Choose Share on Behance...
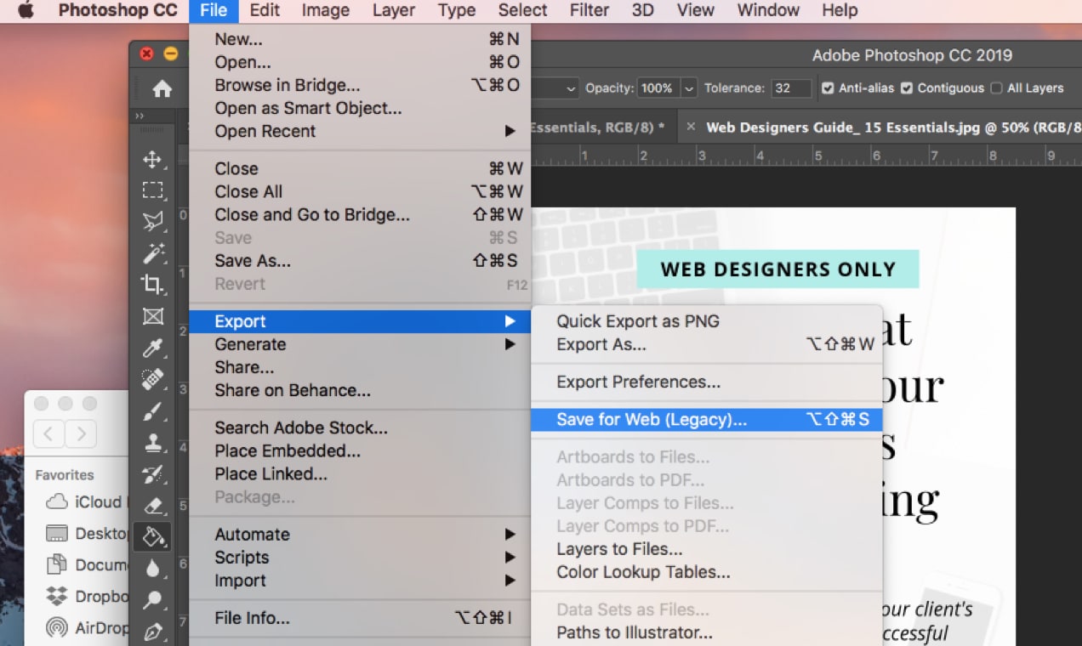This screenshot has height=646, width=1082. (x=360, y=390)
